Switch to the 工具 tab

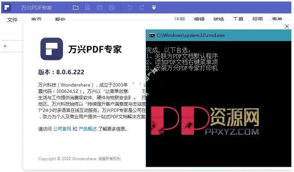tap(238, 19)
